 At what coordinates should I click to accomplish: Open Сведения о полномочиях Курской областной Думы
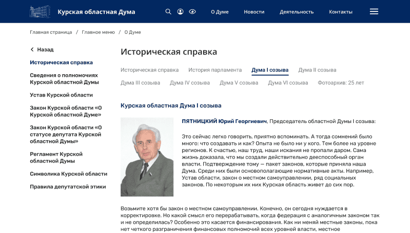point(64,79)
